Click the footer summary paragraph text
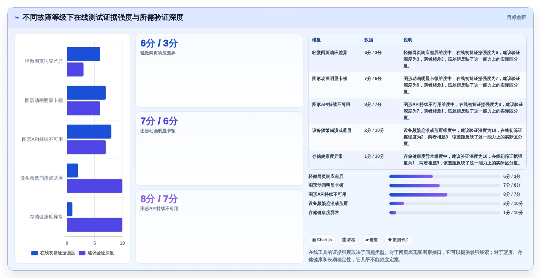Image resolution: width=541 pixels, height=278 pixels. pyautogui.click(x=416, y=256)
